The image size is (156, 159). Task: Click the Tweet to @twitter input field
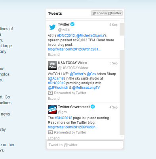point(85,145)
